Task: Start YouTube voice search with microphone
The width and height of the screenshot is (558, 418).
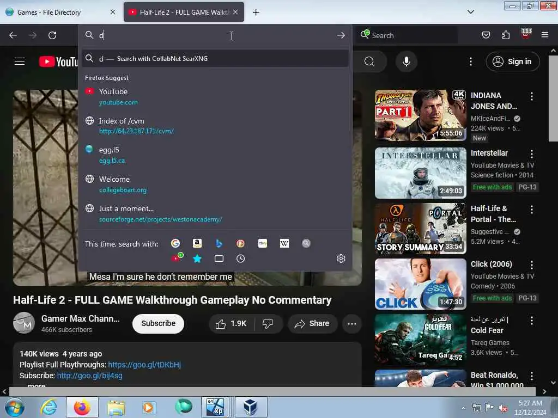Action: point(406,62)
